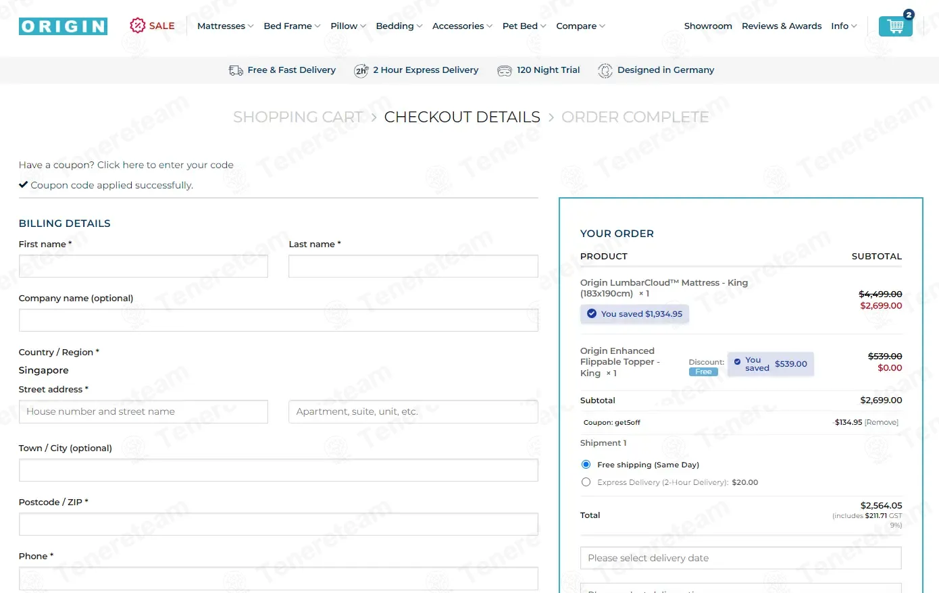Focus the Phone field
Viewport: 939px width, 593px height.
278,578
